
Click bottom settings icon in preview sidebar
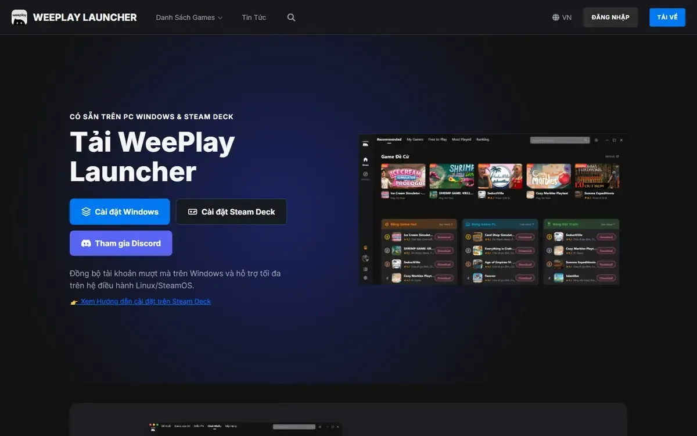click(x=365, y=278)
